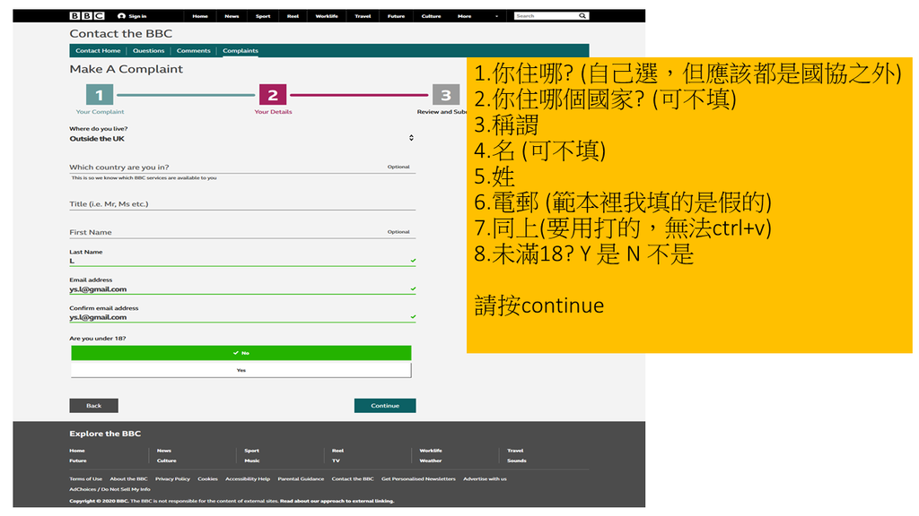Open the Future menu item
Viewport: 919px width, 516px height.
[x=396, y=16]
